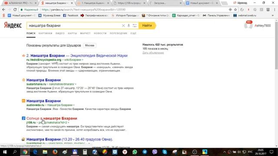The image size is (278, 156).
Task: Open the audioveda.ru Накшатра Бхарани result
Action: [43, 101]
